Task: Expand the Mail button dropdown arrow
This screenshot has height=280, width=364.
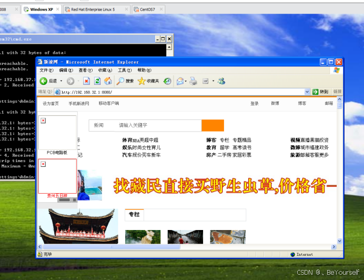Action: pyautogui.click(x=186, y=81)
